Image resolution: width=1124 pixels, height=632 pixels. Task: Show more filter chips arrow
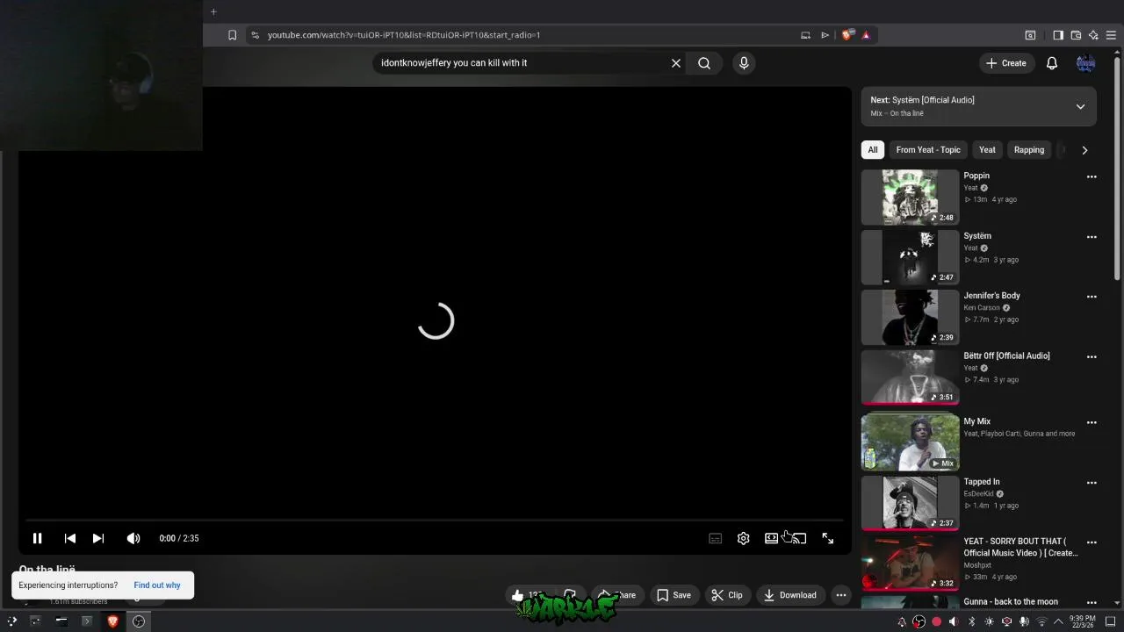pyautogui.click(x=1084, y=150)
